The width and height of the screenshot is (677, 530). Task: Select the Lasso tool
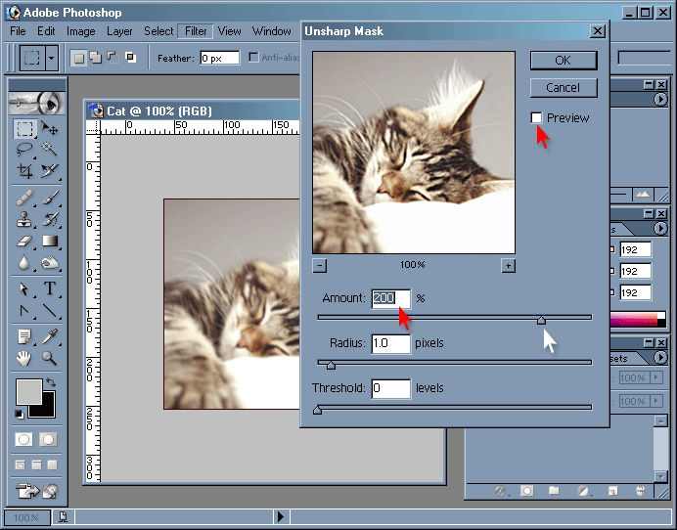[24, 150]
